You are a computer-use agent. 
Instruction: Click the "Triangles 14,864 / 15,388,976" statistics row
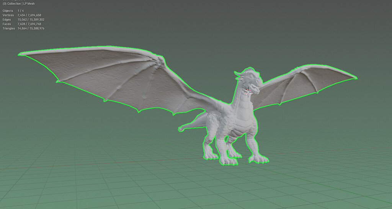coord(23,28)
